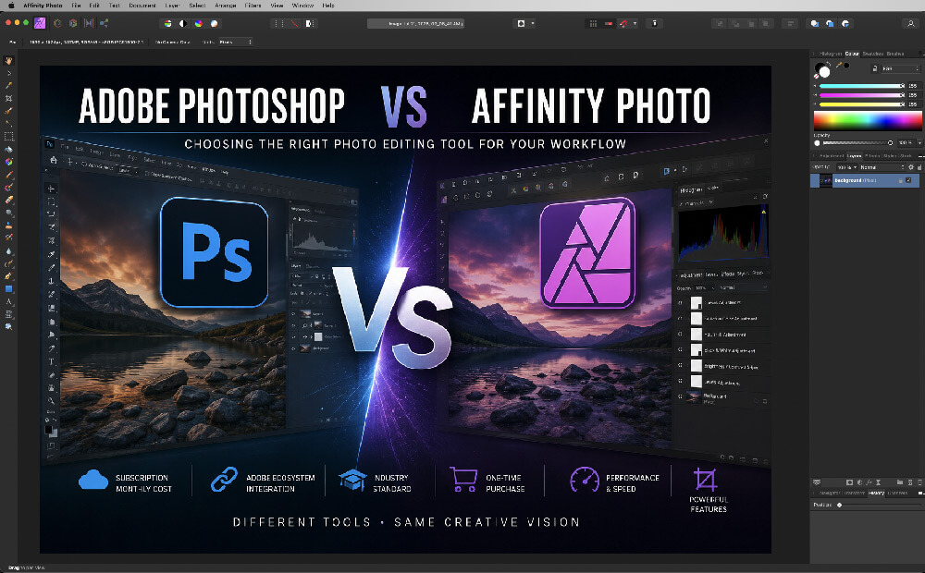Switch to the Histogram tab
The image size is (925, 573).
831,54
